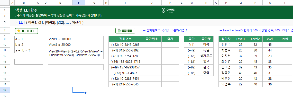Click the (+49) code beside 독일
Viewport: 293px width, 98px height.
tap(191, 50)
